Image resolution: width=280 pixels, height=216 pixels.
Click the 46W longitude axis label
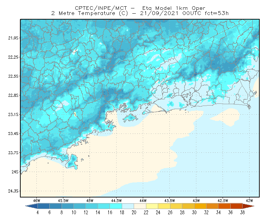click(x=37, y=201)
